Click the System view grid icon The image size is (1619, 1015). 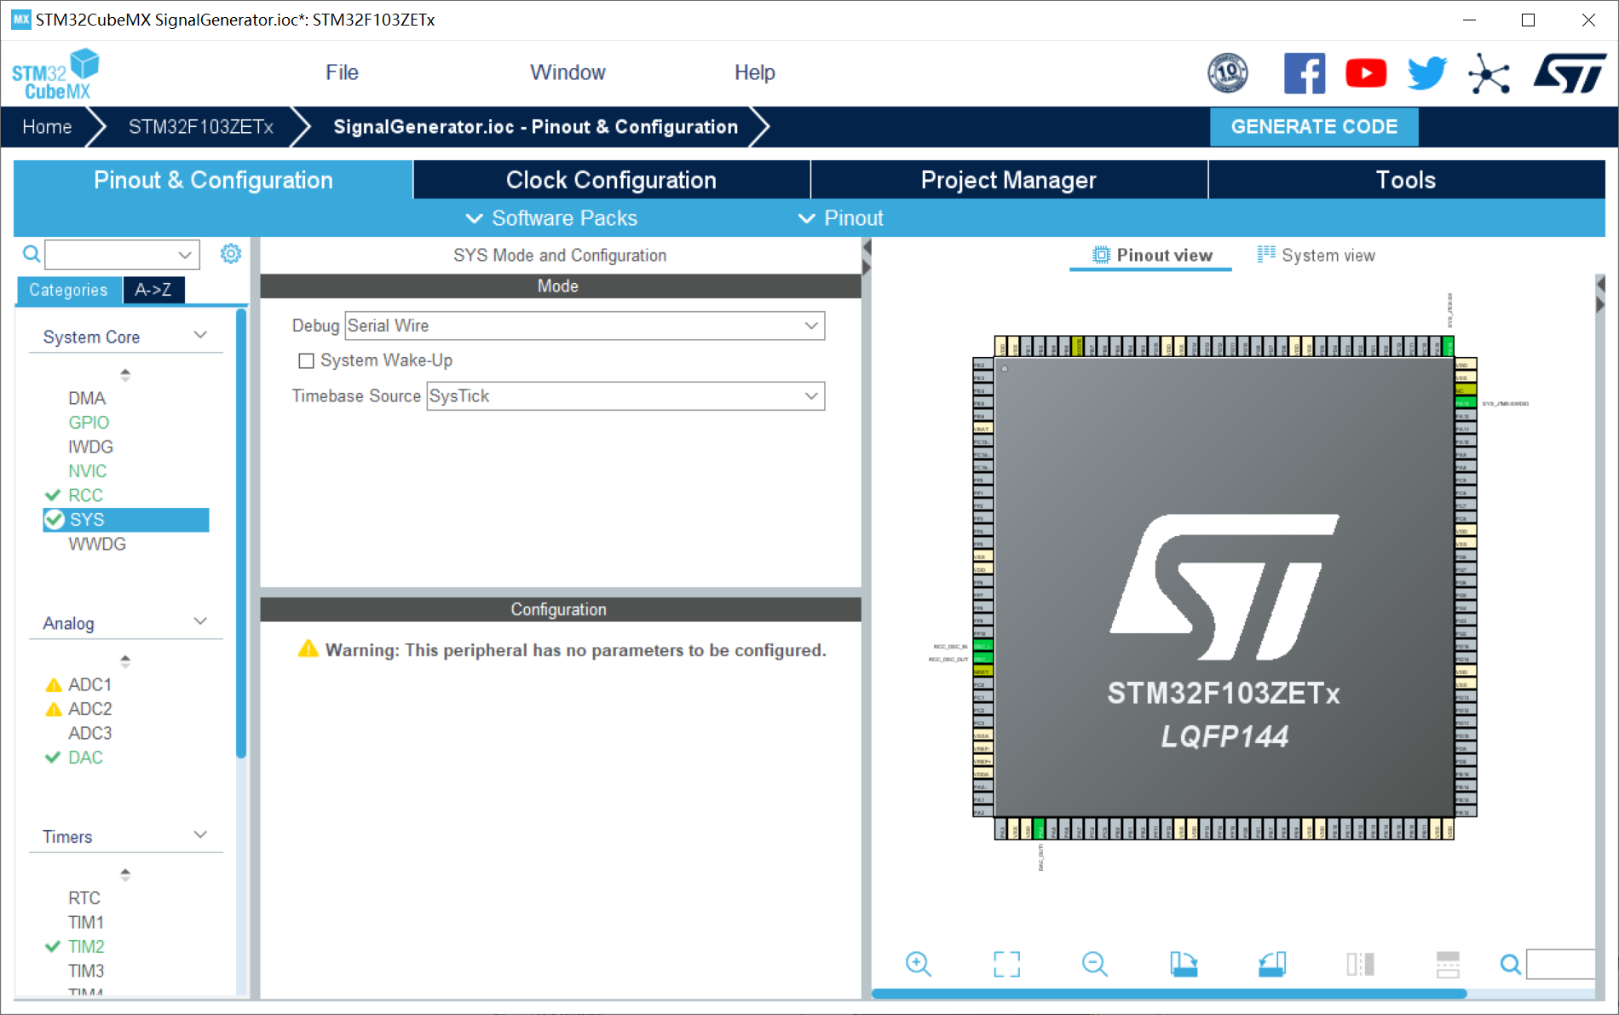[1266, 254]
